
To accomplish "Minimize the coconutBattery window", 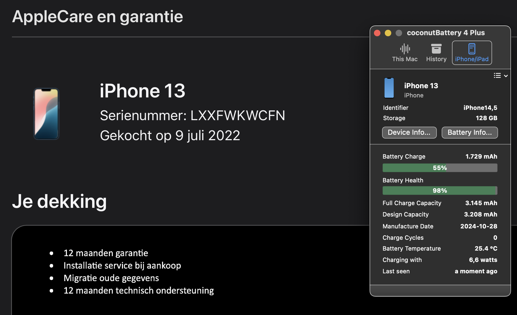I will coord(388,33).
